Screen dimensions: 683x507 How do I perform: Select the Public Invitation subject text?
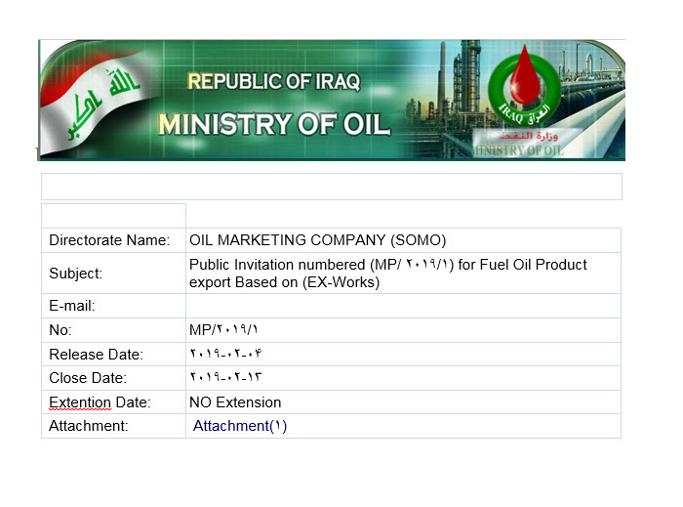click(387, 274)
